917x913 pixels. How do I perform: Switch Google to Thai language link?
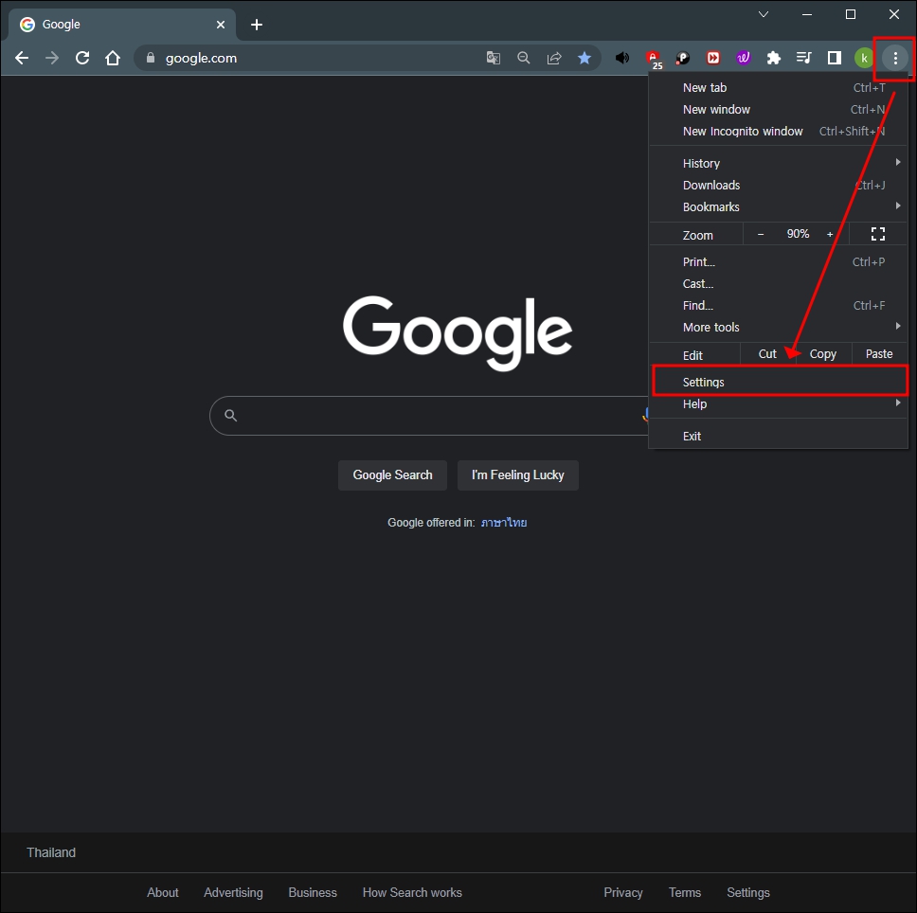click(504, 523)
